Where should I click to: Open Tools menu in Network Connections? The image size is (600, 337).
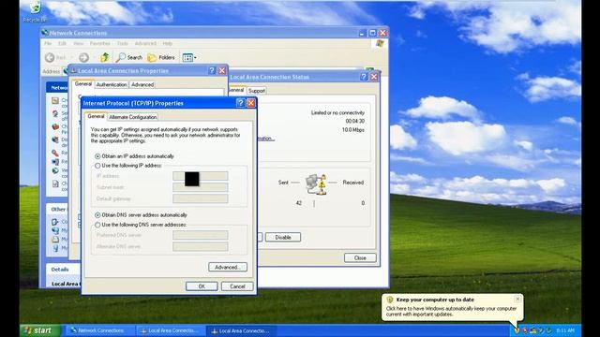pyautogui.click(x=123, y=44)
